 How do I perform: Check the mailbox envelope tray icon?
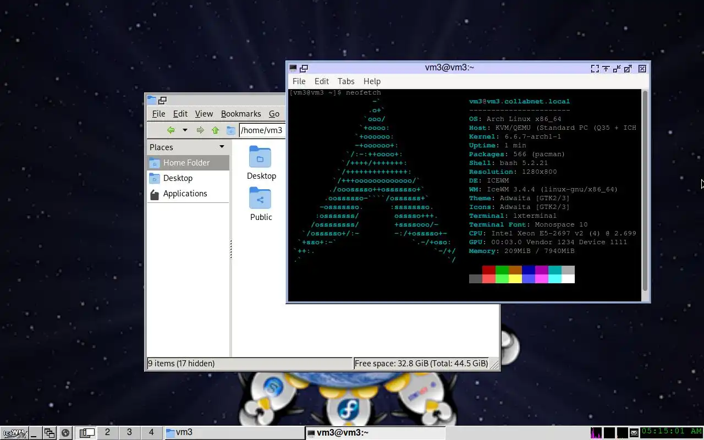(x=634, y=433)
